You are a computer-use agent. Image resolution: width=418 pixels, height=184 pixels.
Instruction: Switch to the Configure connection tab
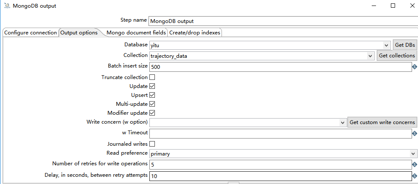31,33
